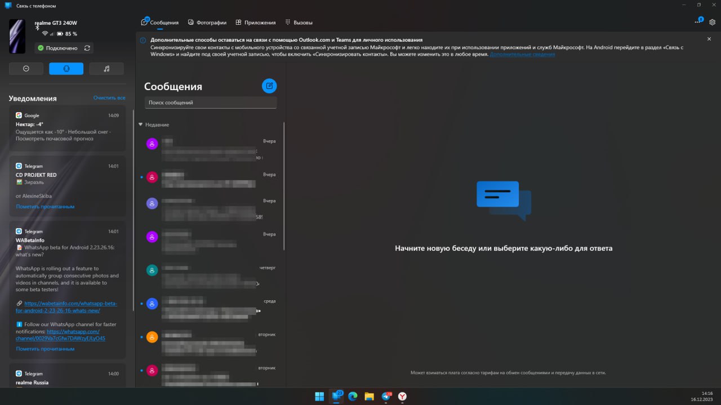
Task: Open the settings gear icon
Action: point(712,23)
